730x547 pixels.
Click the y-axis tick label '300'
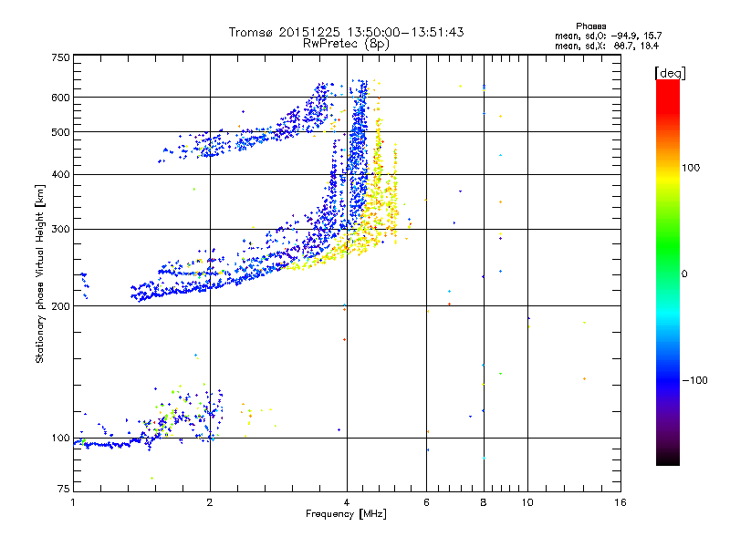tap(61, 230)
